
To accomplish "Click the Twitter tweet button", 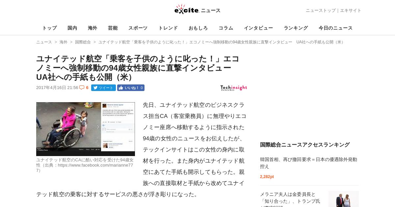I will [x=103, y=88].
